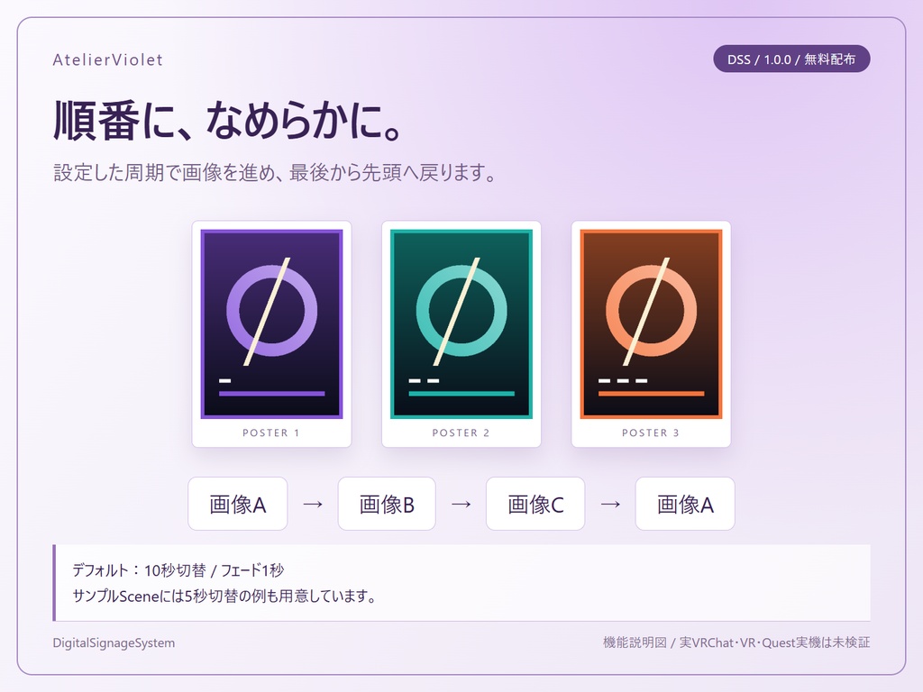Click the デフォルト：10秒切替 / フェード1秒 line
This screenshot has height=692, width=923.
point(178,570)
